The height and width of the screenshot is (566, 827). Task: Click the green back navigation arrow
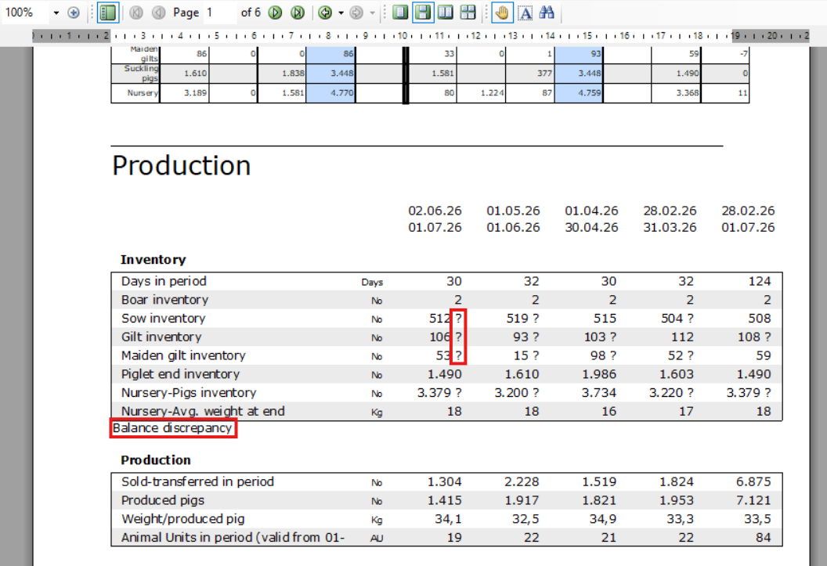click(x=326, y=13)
